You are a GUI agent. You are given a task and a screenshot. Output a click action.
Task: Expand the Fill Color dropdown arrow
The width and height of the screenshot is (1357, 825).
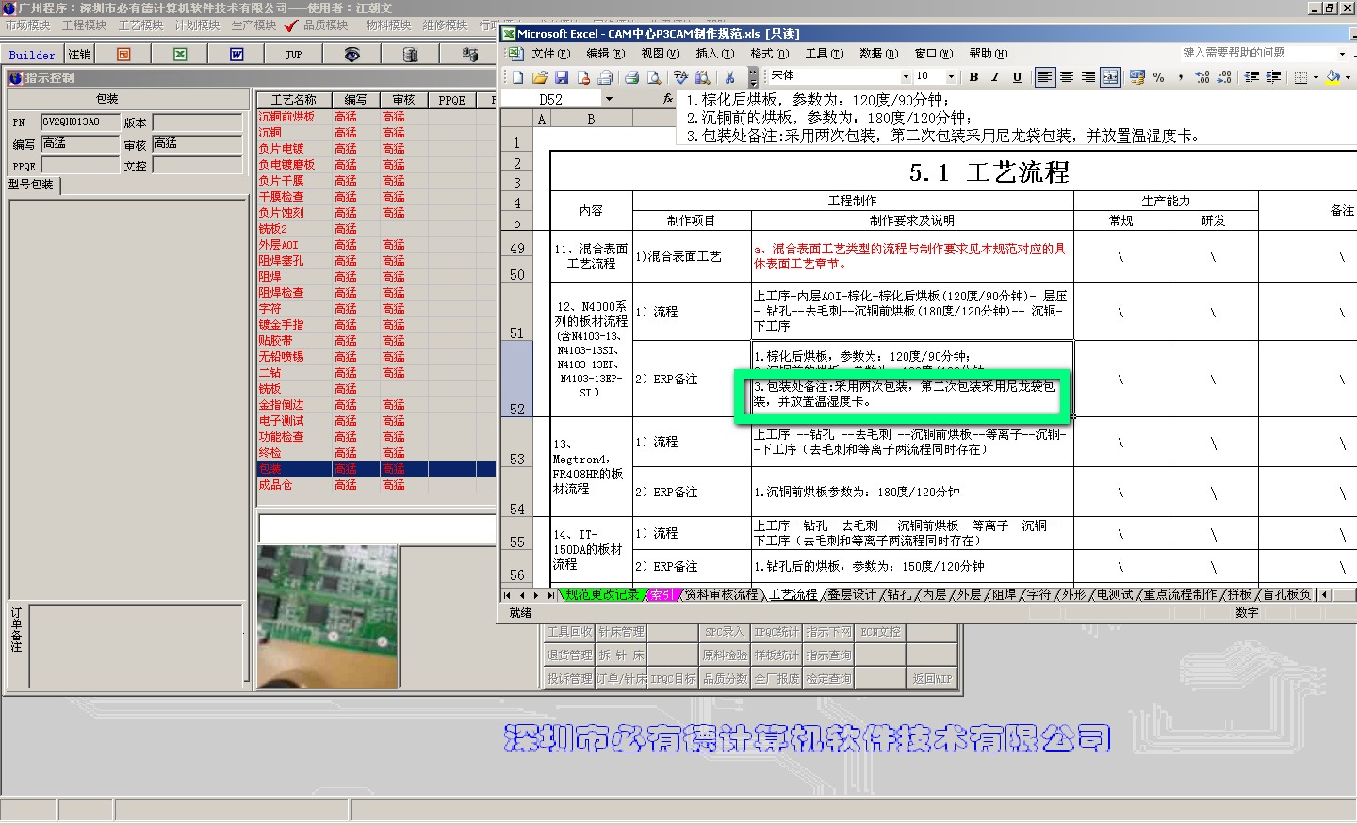coord(1349,77)
